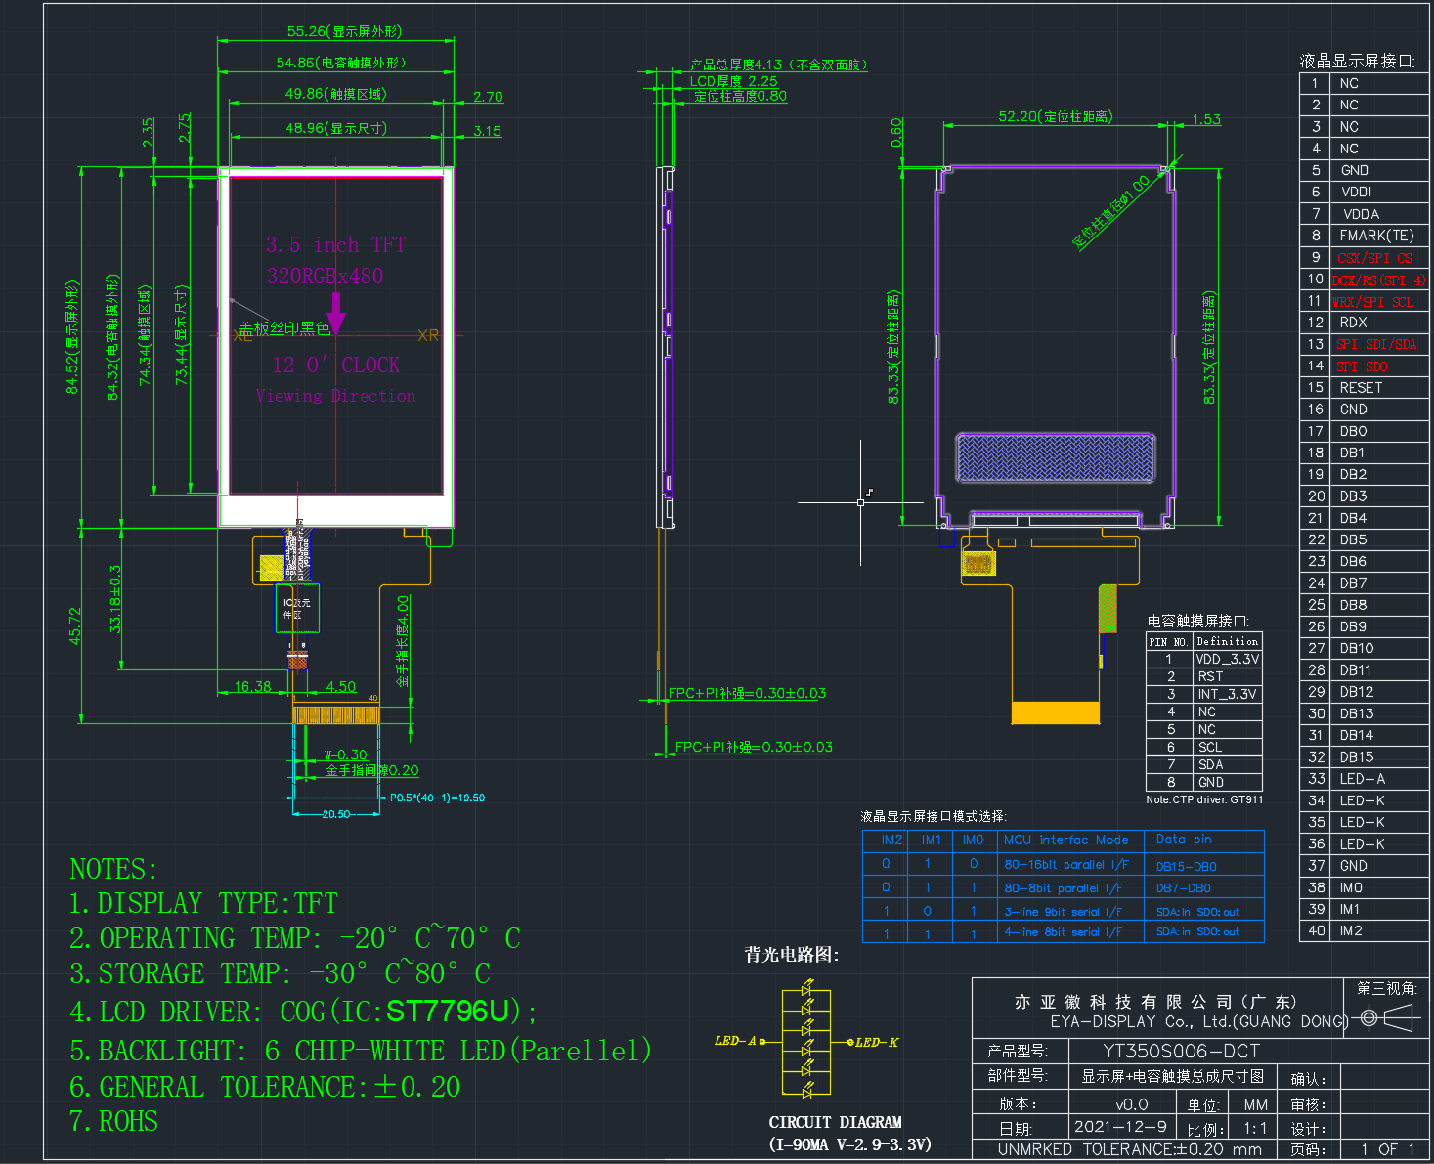Pick the "Viewing Direction" text
This screenshot has height=1164, width=1434.
tap(335, 396)
